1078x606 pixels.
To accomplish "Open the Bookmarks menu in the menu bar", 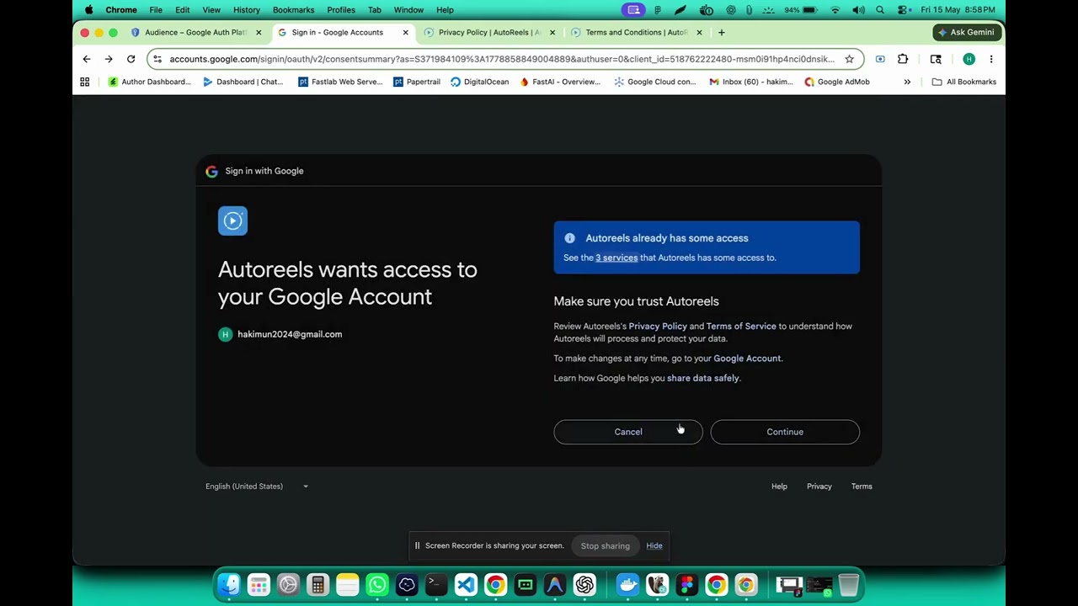I will pyautogui.click(x=293, y=10).
